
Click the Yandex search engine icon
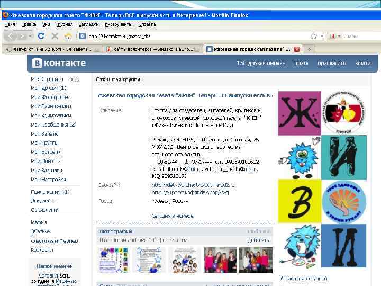pos(333,36)
